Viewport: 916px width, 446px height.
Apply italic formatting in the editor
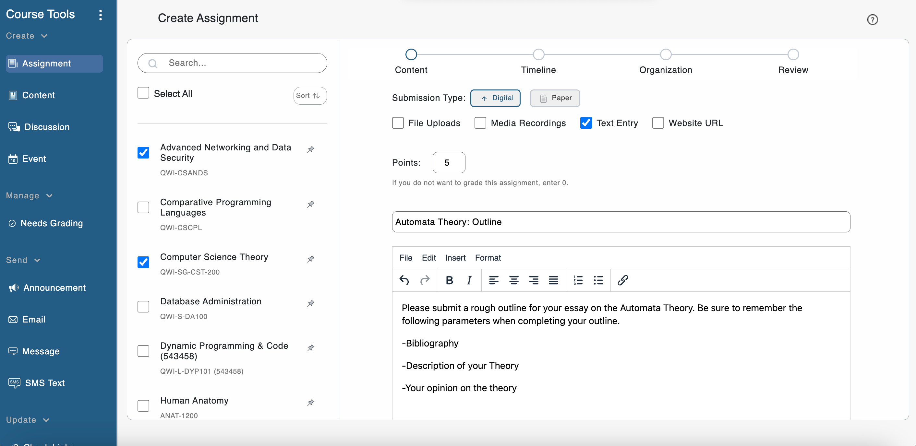(469, 280)
